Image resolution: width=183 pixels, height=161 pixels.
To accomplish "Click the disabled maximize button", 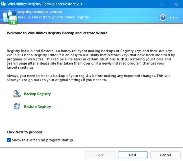I will 161,4.
